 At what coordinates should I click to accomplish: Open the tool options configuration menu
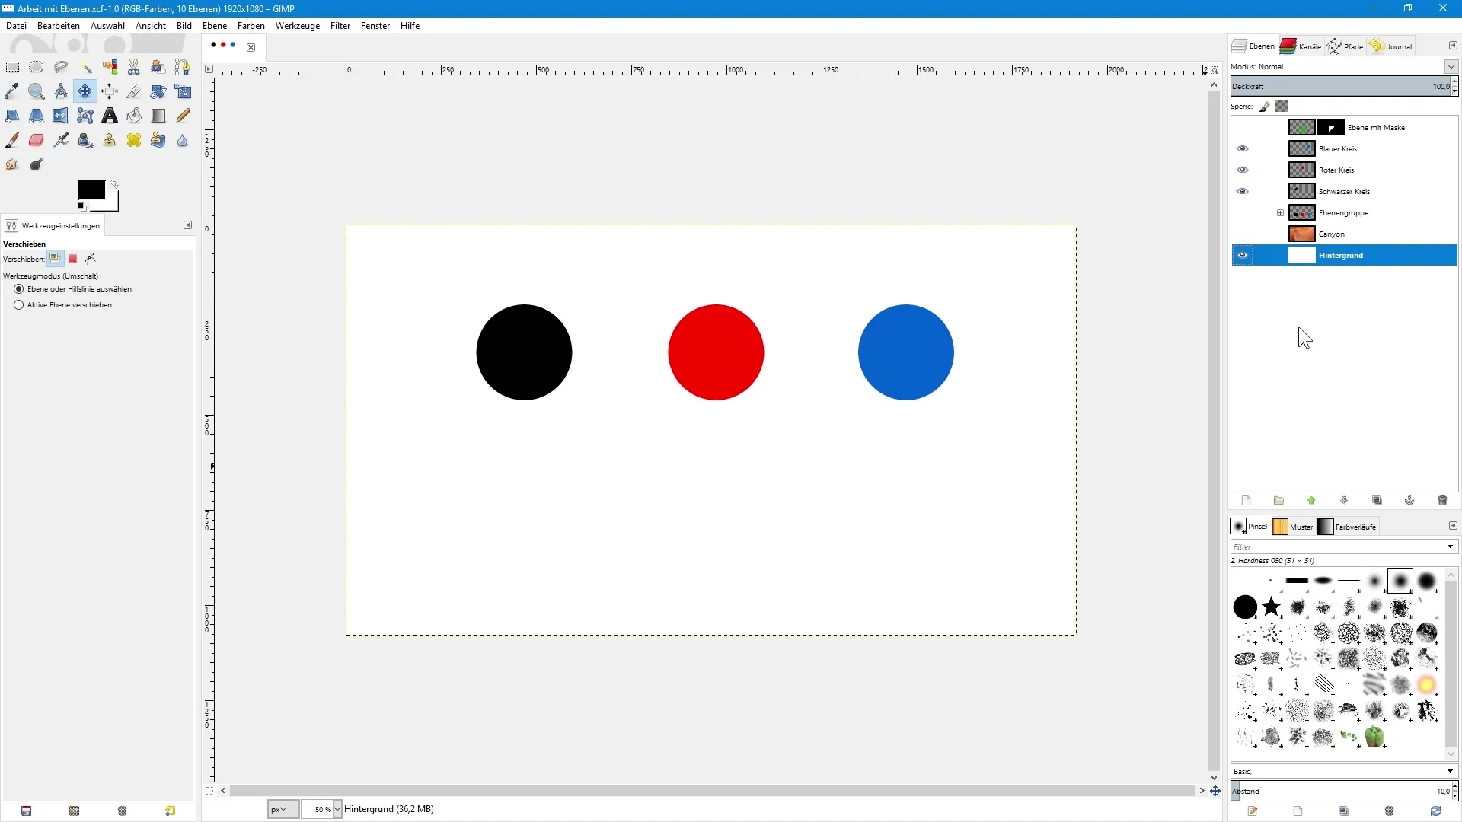187,225
